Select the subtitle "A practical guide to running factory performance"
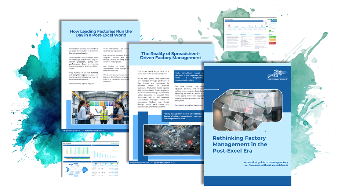Viewport: 338px width, 191px height. [266, 164]
